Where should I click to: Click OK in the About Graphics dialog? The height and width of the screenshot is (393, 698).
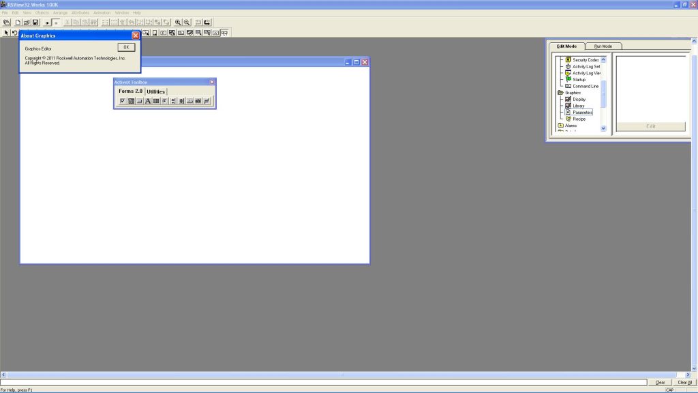[125, 47]
